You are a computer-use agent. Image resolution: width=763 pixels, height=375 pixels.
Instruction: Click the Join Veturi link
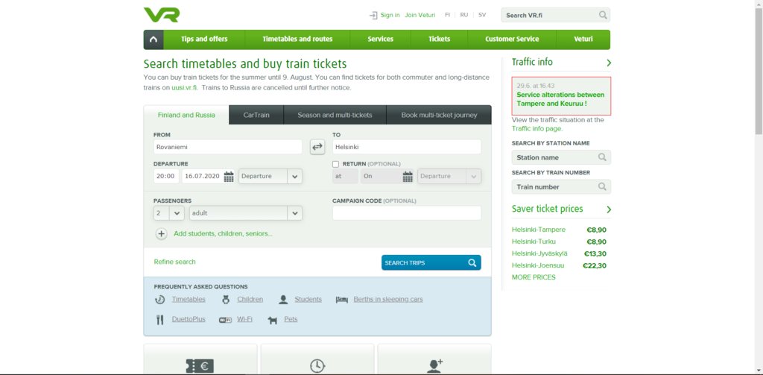(x=420, y=15)
